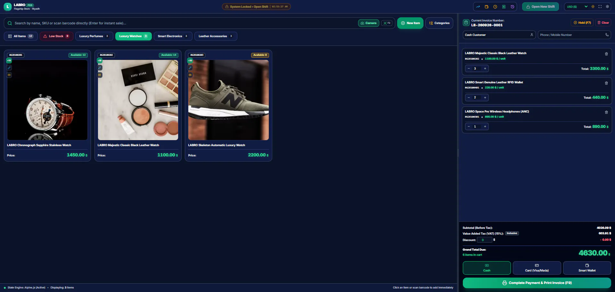Select All Items tab
Image resolution: width=615 pixels, height=292 pixels.
click(x=21, y=36)
